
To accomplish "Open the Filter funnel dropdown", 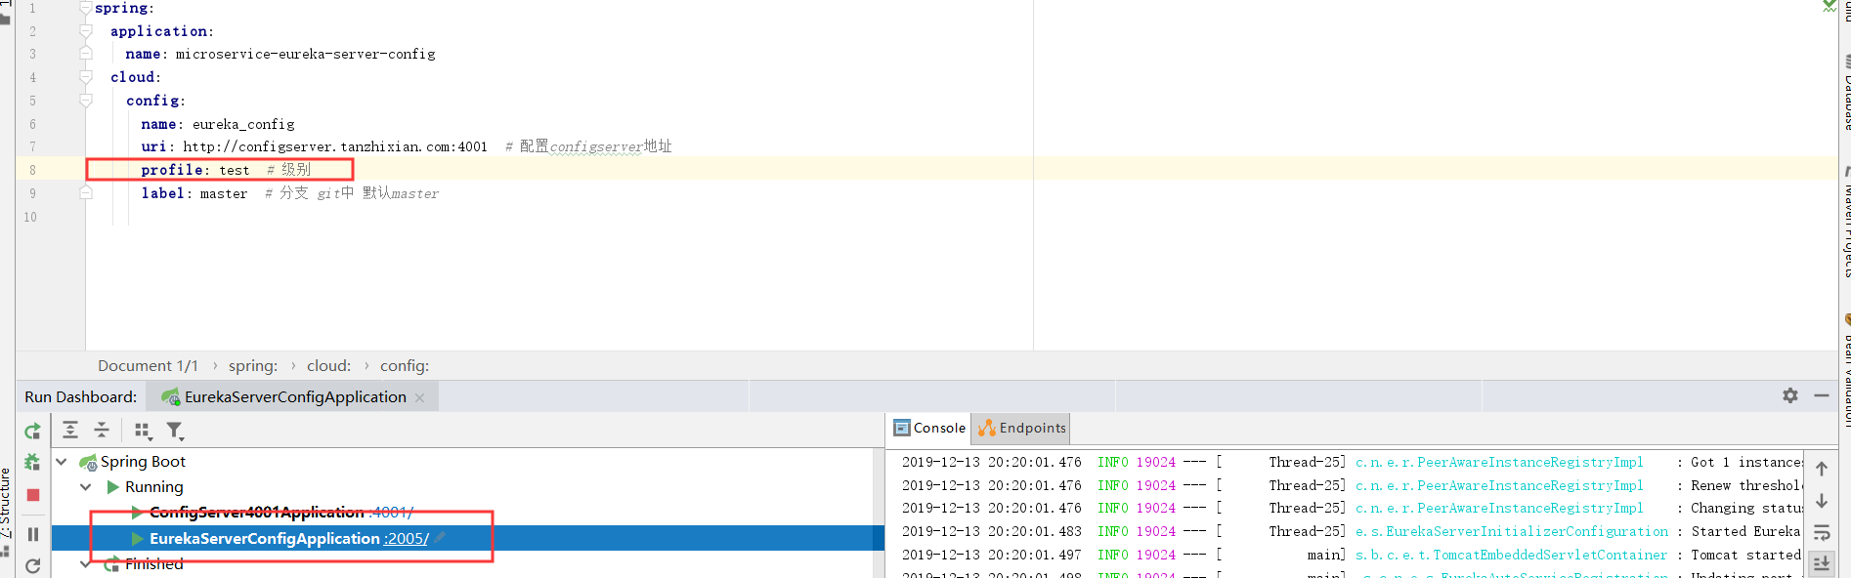I will pyautogui.click(x=175, y=431).
